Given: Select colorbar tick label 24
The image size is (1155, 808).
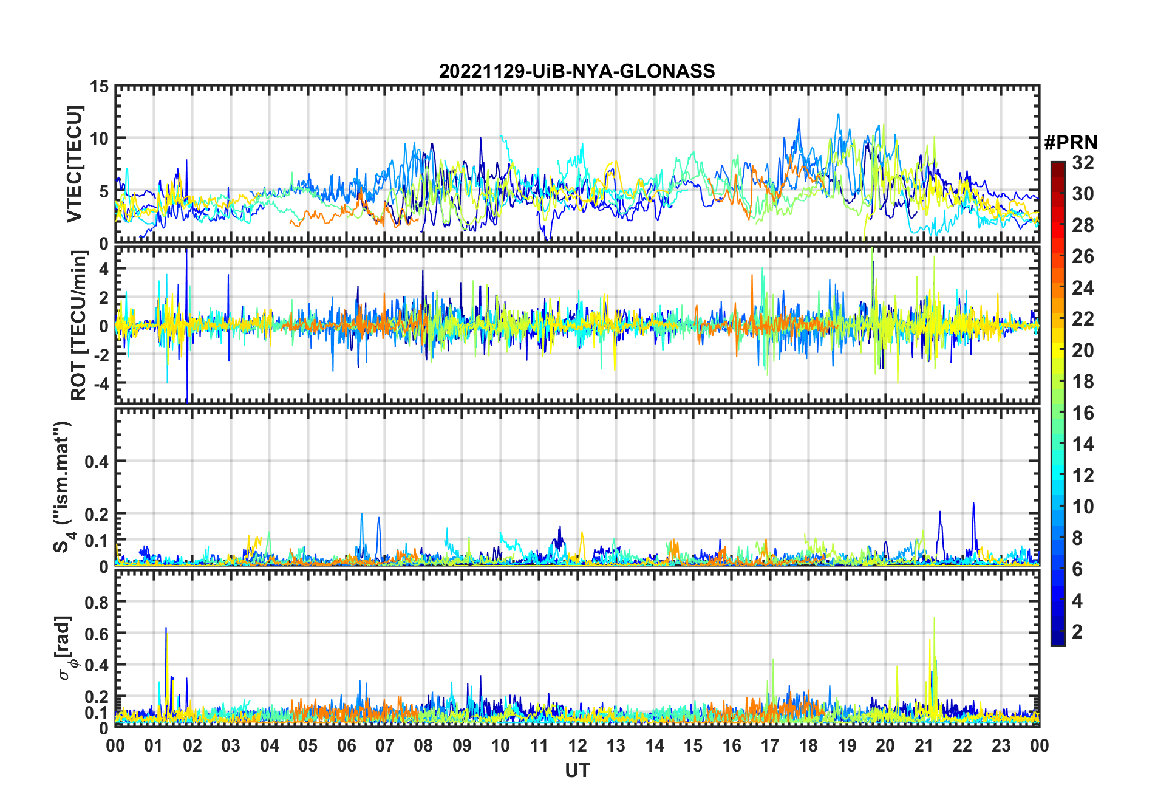Looking at the screenshot, I should click(1083, 287).
